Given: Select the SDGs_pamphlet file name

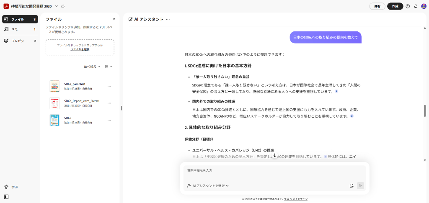Looking at the screenshot, I should point(75,84).
